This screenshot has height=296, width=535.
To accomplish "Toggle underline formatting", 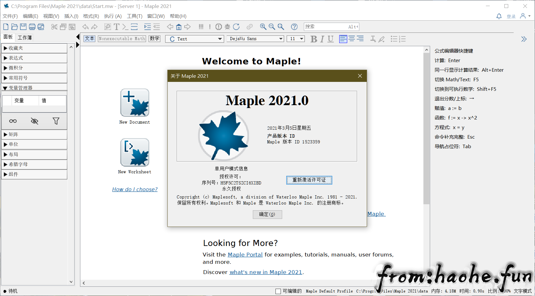I will pos(331,39).
